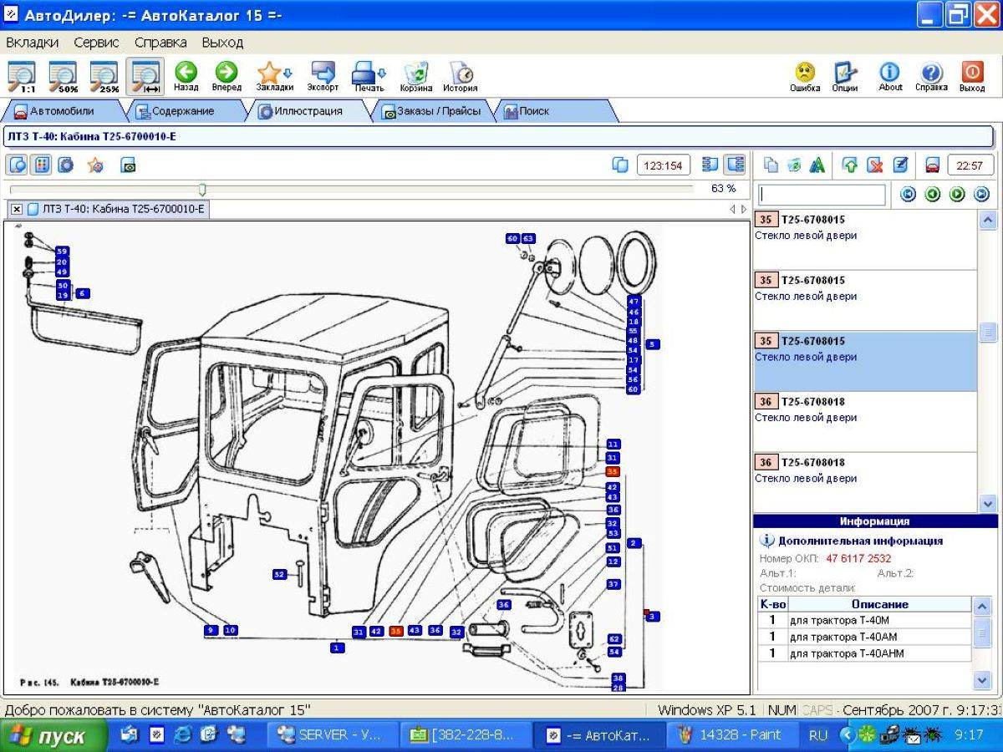1003x752 pixels.
Task: Open the Сервис menu
Action: pos(96,42)
